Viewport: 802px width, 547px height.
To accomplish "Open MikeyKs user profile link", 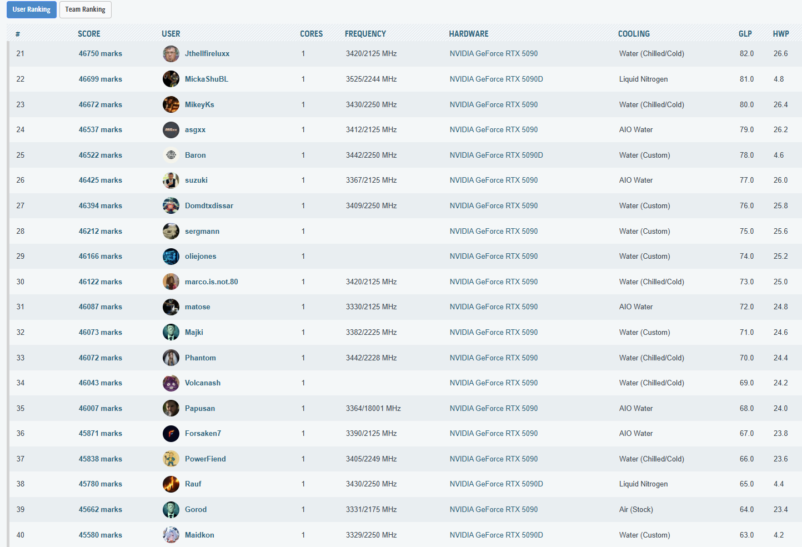I will 199,104.
